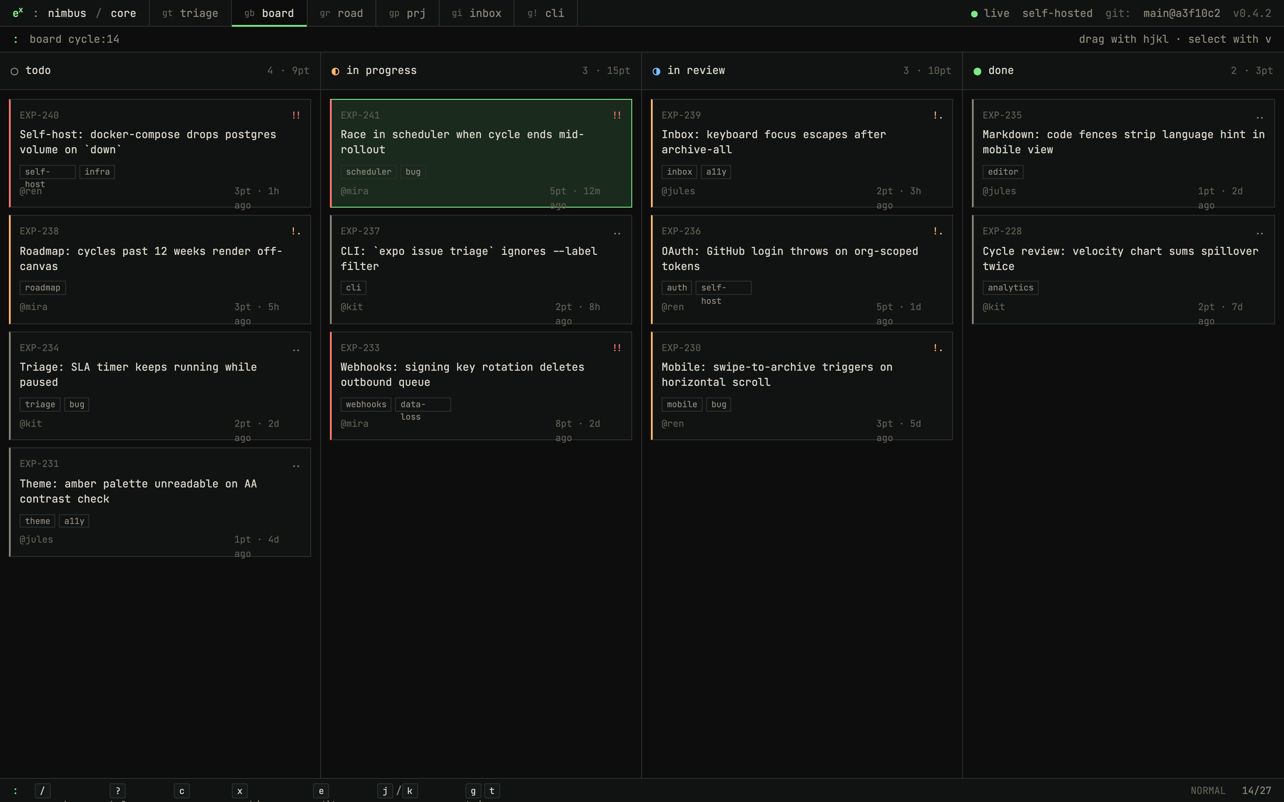Open card EXP-240 docker-compose issue
1284x802 pixels.
point(160,153)
